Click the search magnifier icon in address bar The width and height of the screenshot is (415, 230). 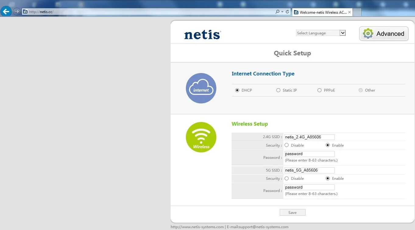(277, 12)
